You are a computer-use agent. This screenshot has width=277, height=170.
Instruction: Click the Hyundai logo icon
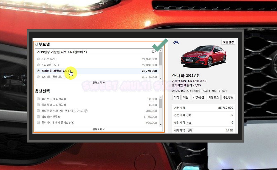pos(176,43)
